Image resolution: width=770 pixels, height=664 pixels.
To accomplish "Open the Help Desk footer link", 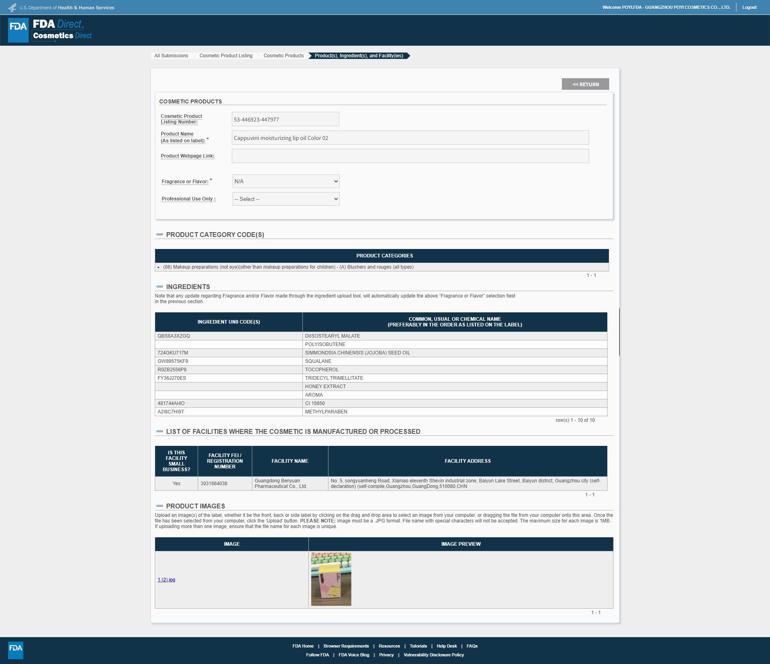I will click(446, 646).
